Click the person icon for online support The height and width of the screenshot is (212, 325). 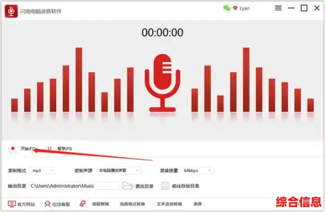click(47, 204)
